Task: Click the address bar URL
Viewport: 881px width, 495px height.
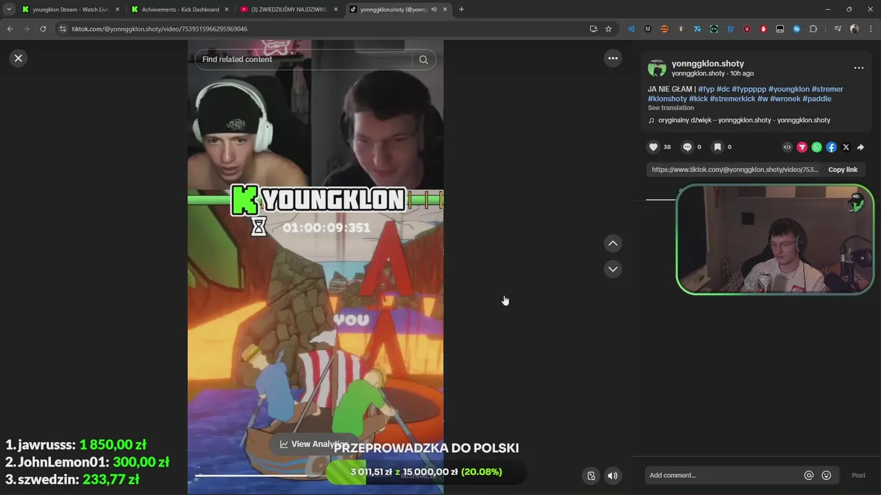Action: pyautogui.click(x=160, y=29)
